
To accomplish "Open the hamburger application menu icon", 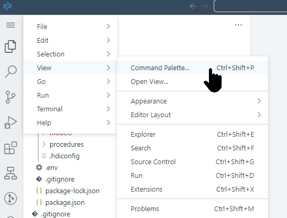I will (11, 25).
